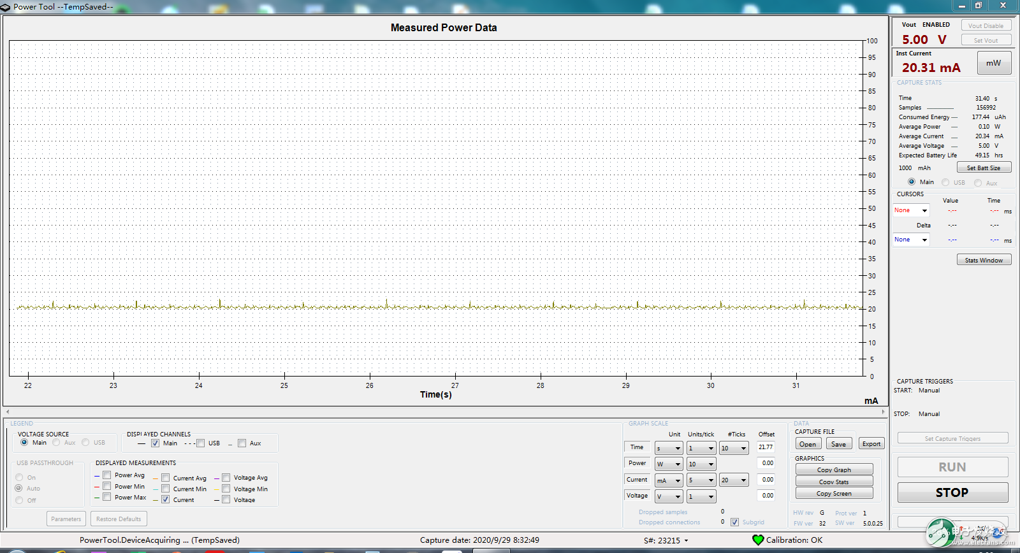
Task: Open Power unit dropdown showing W
Action: (x=669, y=464)
